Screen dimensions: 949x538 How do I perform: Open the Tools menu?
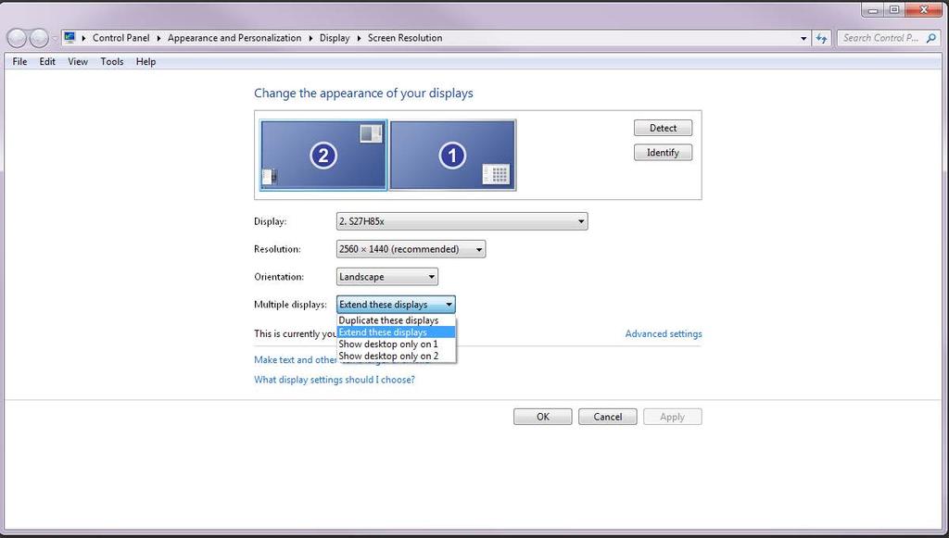112,61
